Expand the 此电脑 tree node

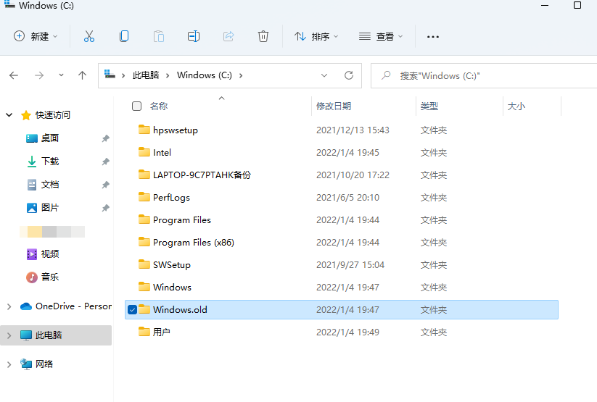9,335
